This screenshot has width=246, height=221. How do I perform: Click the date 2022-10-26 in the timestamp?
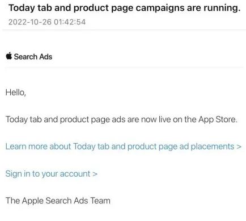(30, 22)
